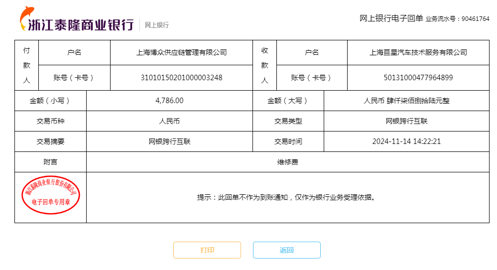Click the 交易摘要 value cell
Image resolution: width=497 pixels, height=270 pixels.
click(169, 141)
